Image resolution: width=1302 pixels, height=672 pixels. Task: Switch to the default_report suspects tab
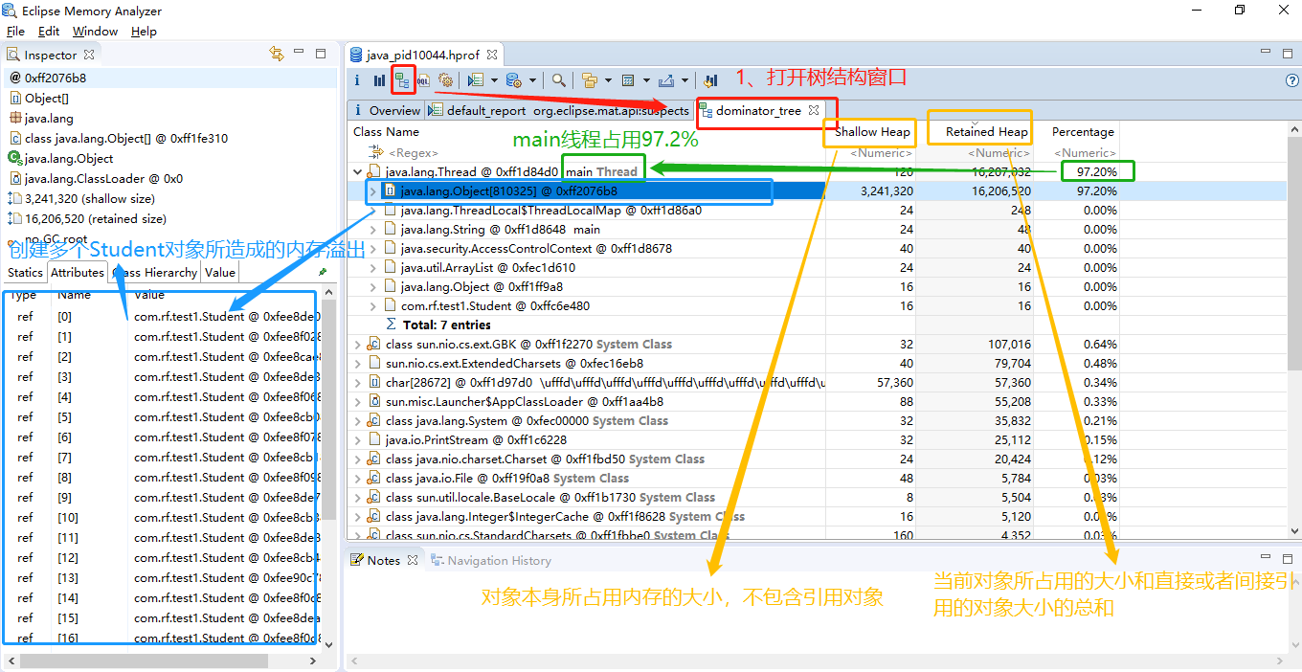tap(559, 110)
